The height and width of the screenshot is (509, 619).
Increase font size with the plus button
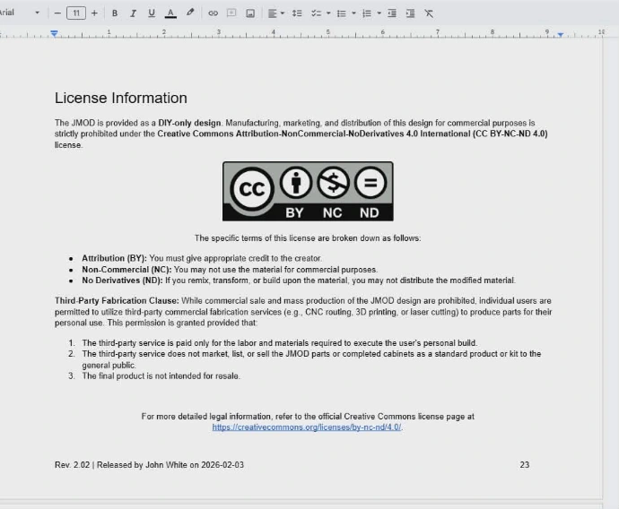[x=94, y=13]
